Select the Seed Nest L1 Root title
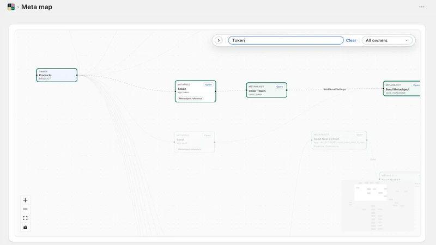Image resolution: width=436 pixels, height=245 pixels. click(x=326, y=139)
